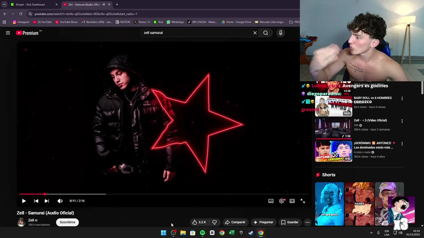Open Excel from the taskbar

click(x=232, y=233)
